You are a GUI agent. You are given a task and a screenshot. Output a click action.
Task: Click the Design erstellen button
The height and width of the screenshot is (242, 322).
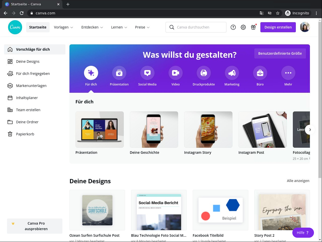(278, 27)
